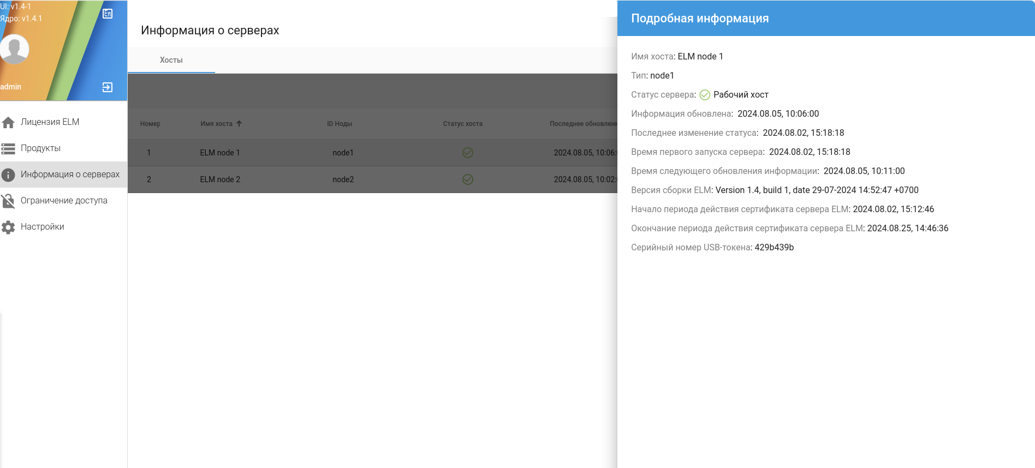
Task: Click the USB token serial number 429b439b
Action: click(774, 248)
